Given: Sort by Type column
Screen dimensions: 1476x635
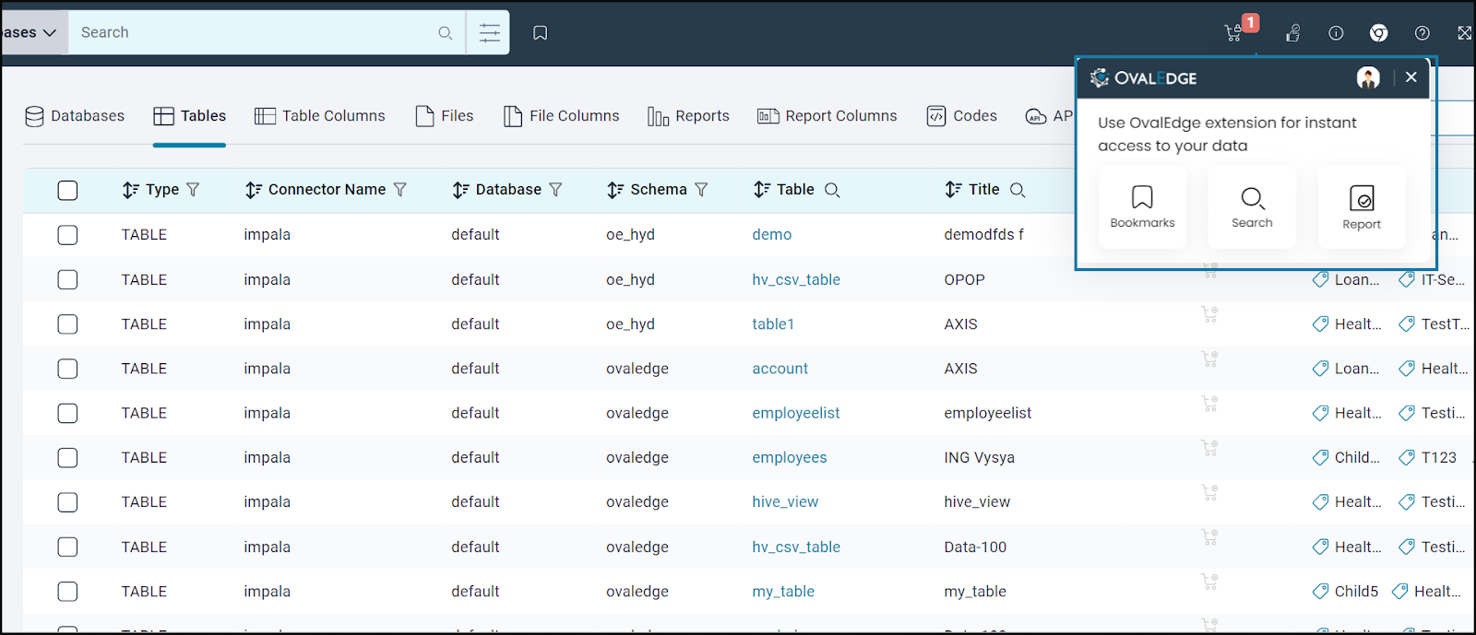Looking at the screenshot, I should (x=131, y=190).
